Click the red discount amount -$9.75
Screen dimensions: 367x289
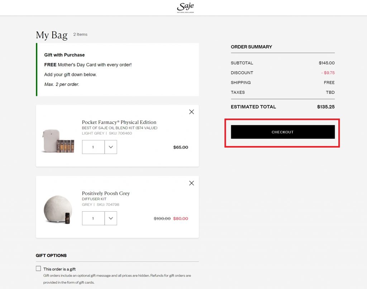[328, 73]
